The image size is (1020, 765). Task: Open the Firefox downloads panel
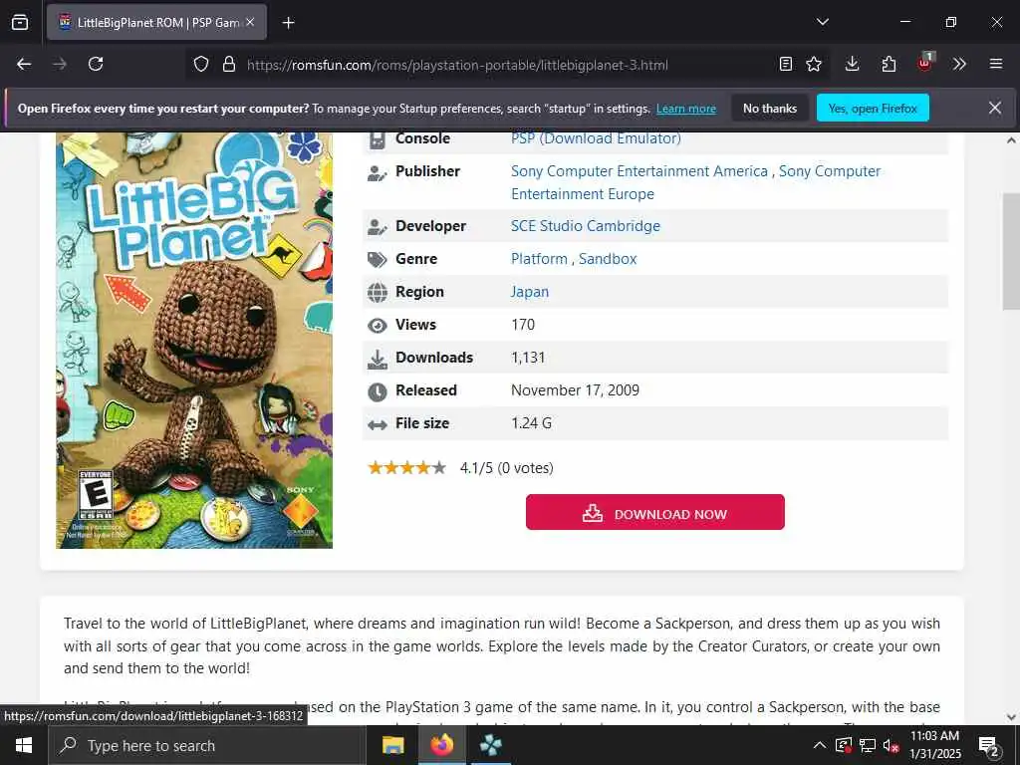(x=852, y=64)
